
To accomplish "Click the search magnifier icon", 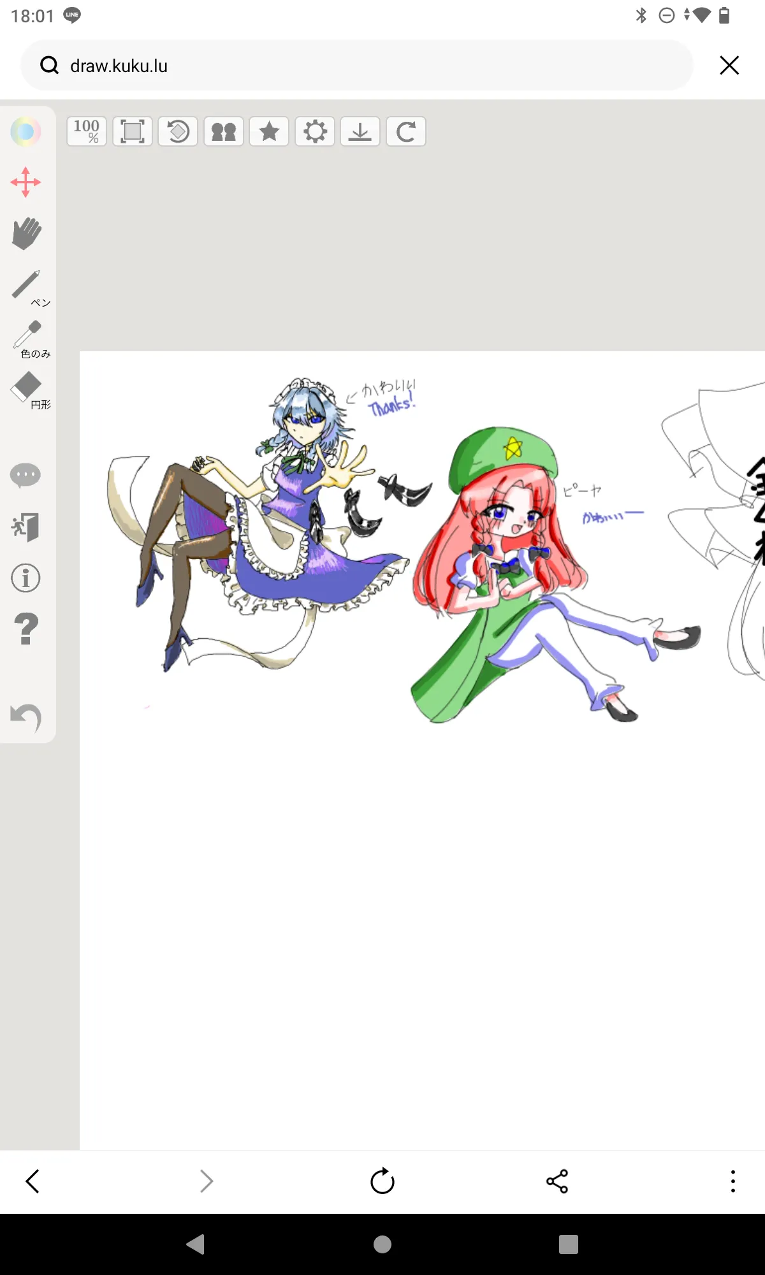I will click(49, 65).
